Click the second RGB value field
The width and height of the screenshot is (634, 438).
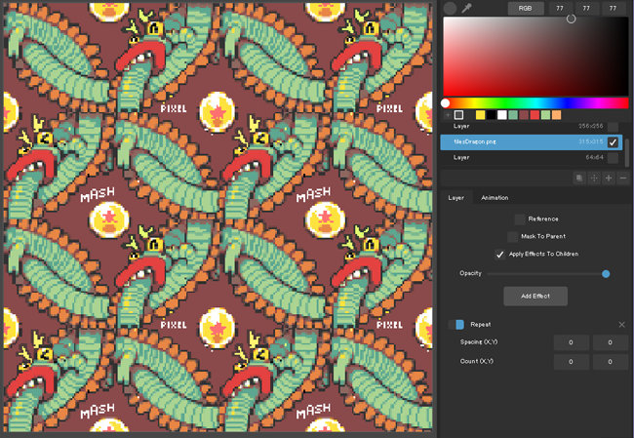[x=586, y=8]
